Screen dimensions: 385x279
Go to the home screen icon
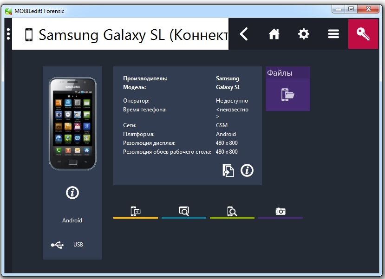(x=274, y=34)
